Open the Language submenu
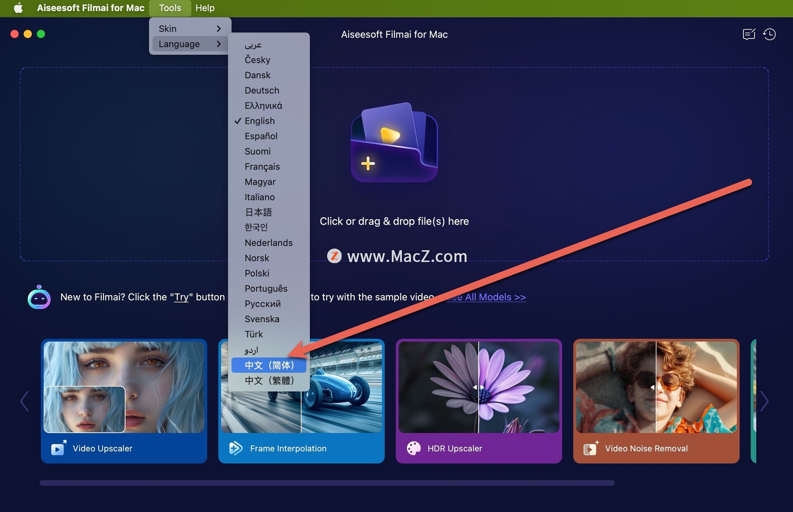Screen dimensions: 793x512 pos(190,44)
